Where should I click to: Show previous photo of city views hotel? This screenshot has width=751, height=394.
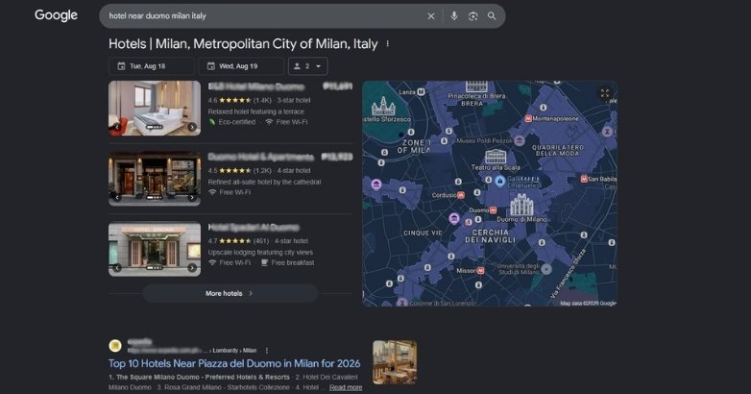[x=117, y=268]
